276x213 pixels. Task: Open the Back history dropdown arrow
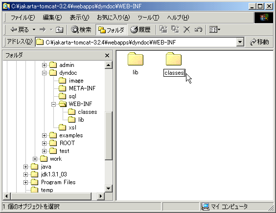tap(34, 30)
